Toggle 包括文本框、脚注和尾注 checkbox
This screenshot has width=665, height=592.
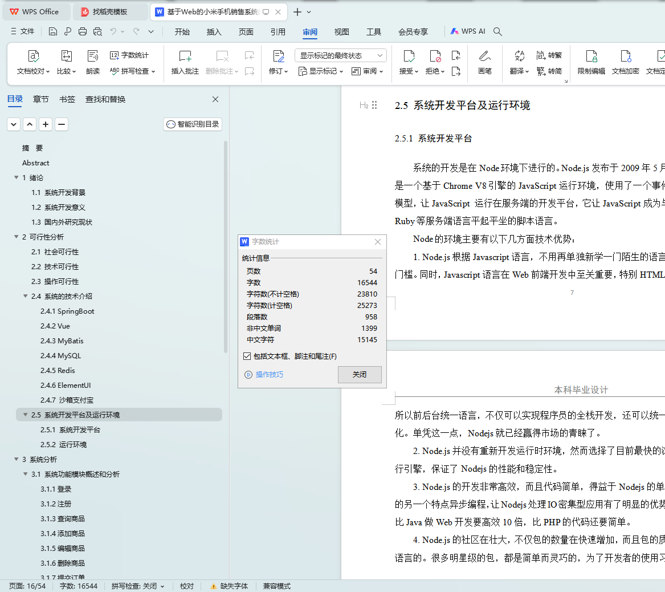pyautogui.click(x=247, y=356)
